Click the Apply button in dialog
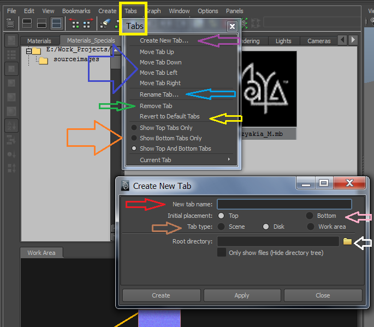 tap(242, 295)
